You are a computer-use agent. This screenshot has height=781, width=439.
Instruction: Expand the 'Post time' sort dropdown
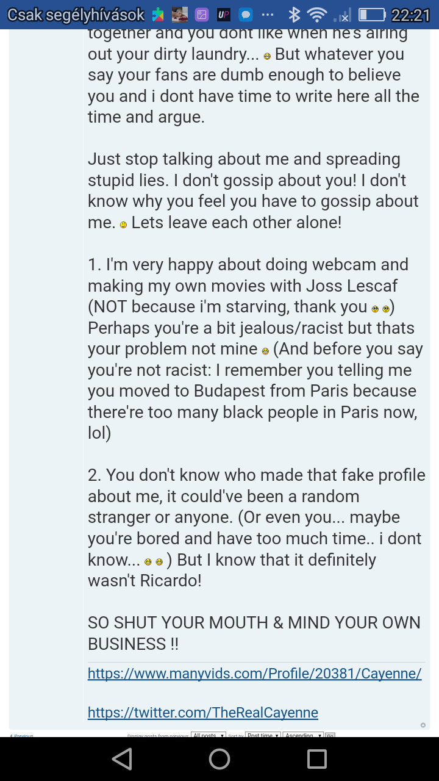(263, 735)
